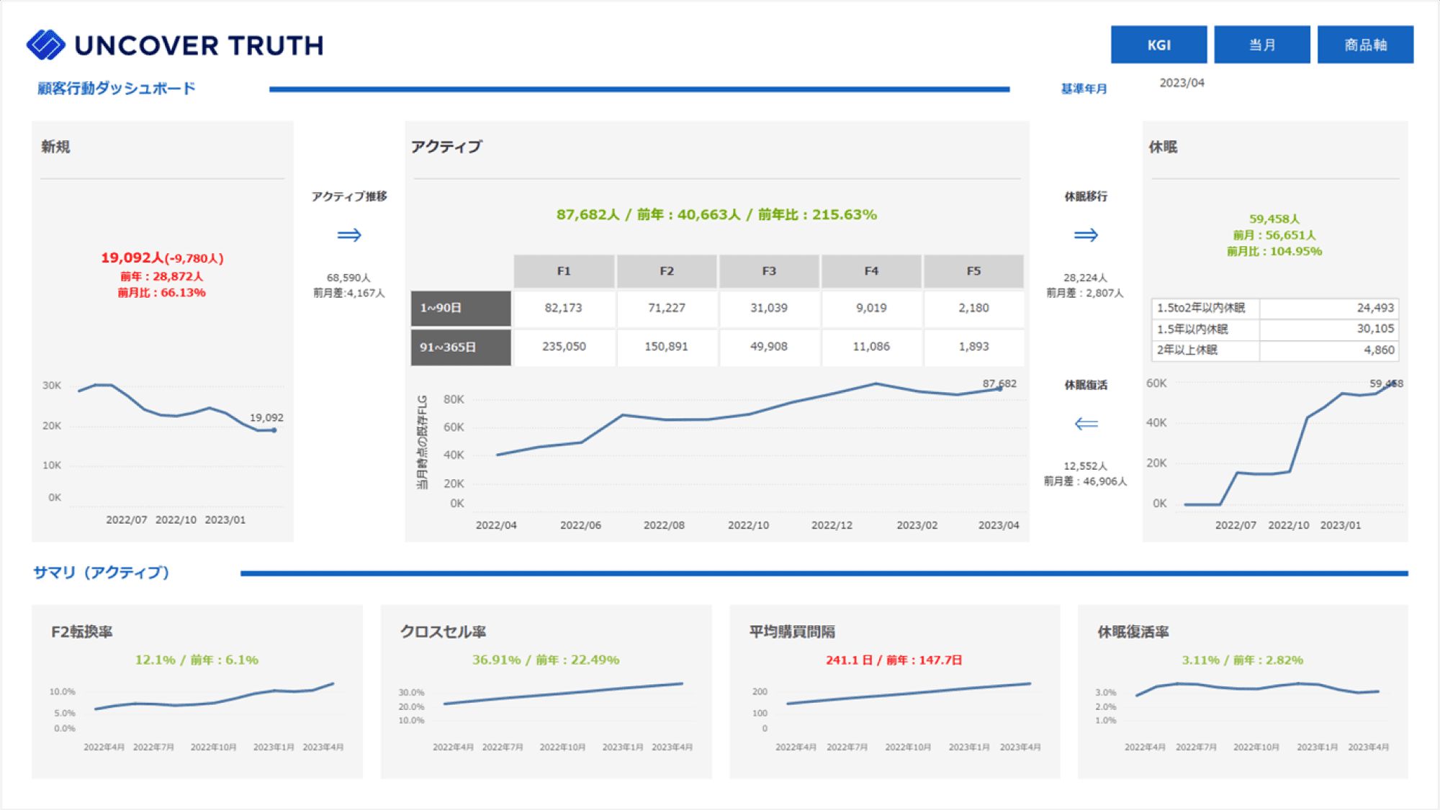The width and height of the screenshot is (1440, 810).
Task: Click the 241.1日 / 前年：147.7日 value
Action: [x=894, y=660]
